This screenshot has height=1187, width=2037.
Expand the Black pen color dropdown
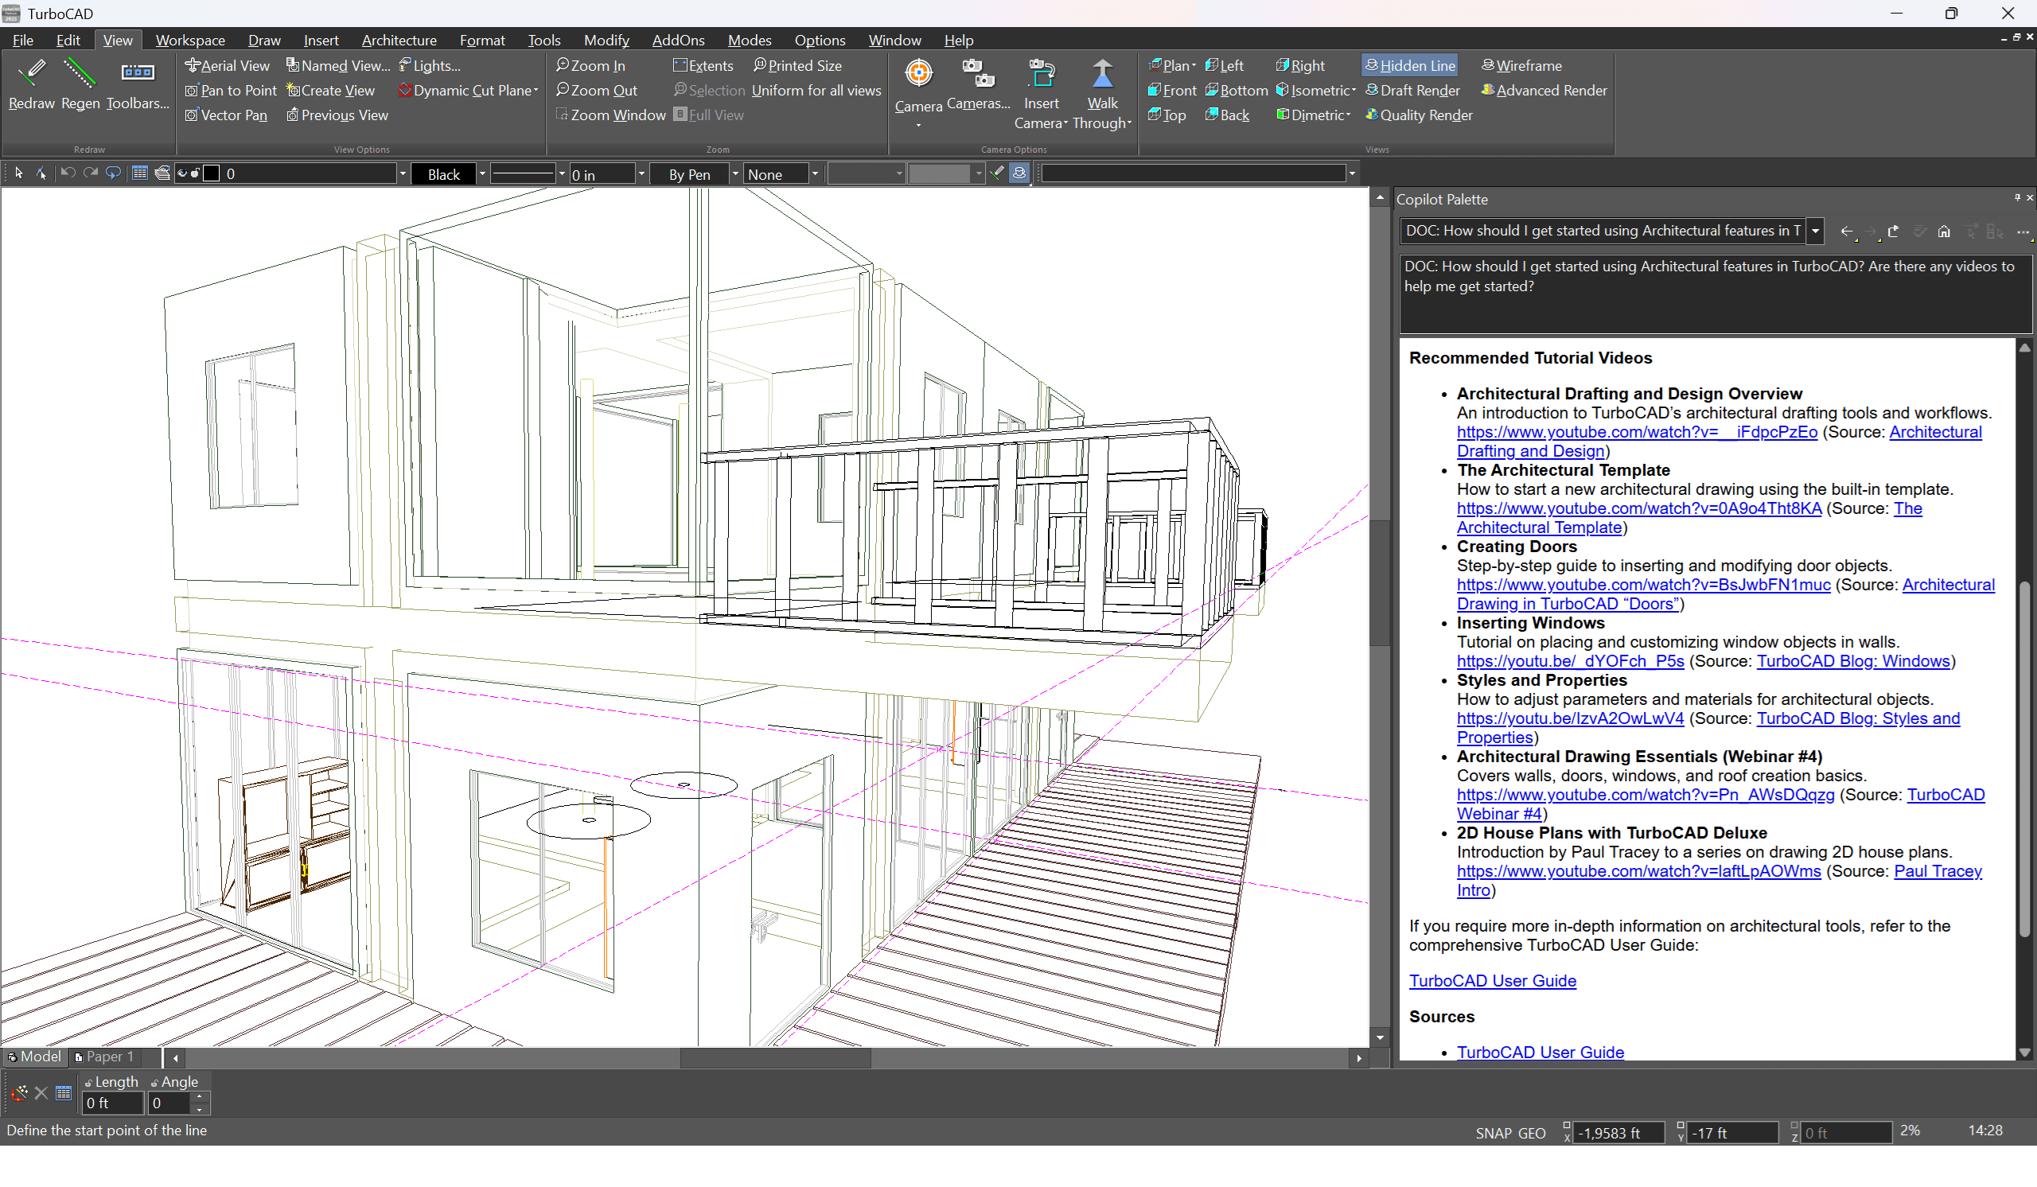482,173
